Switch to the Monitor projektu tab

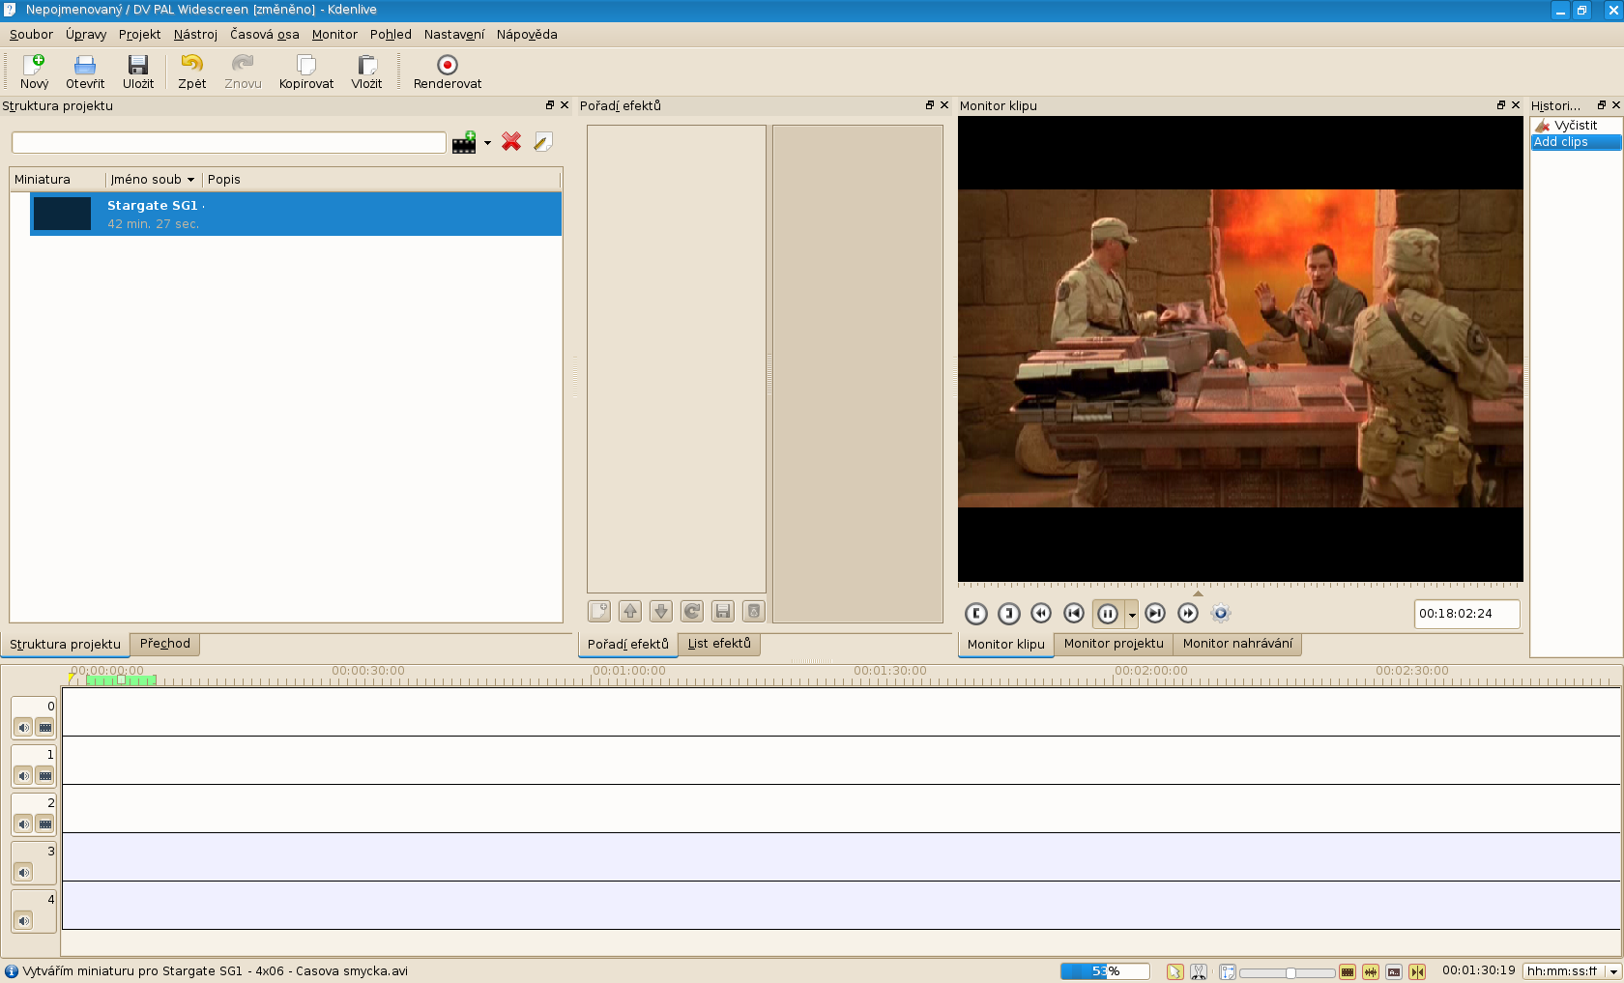[1114, 644]
